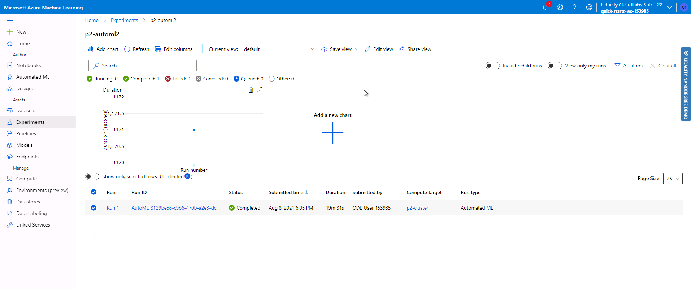Open Pipelines in the sidebar
The image size is (692, 289).
[26, 133]
